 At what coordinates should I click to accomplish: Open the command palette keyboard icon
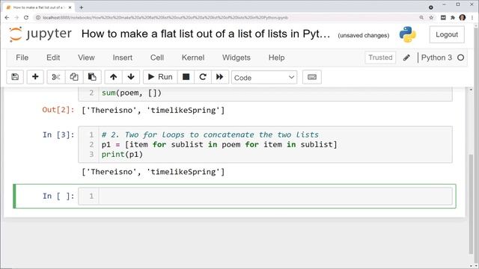pos(312,77)
